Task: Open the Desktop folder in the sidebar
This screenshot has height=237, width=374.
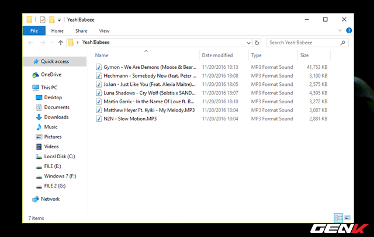Action: (53, 97)
